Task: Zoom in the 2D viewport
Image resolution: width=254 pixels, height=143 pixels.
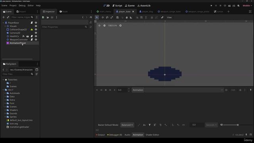Action: click(x=120, y=25)
